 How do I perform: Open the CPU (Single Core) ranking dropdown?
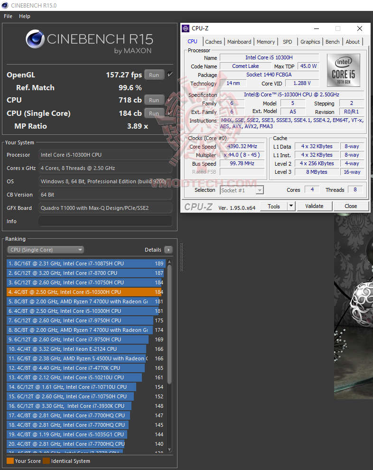46,250
